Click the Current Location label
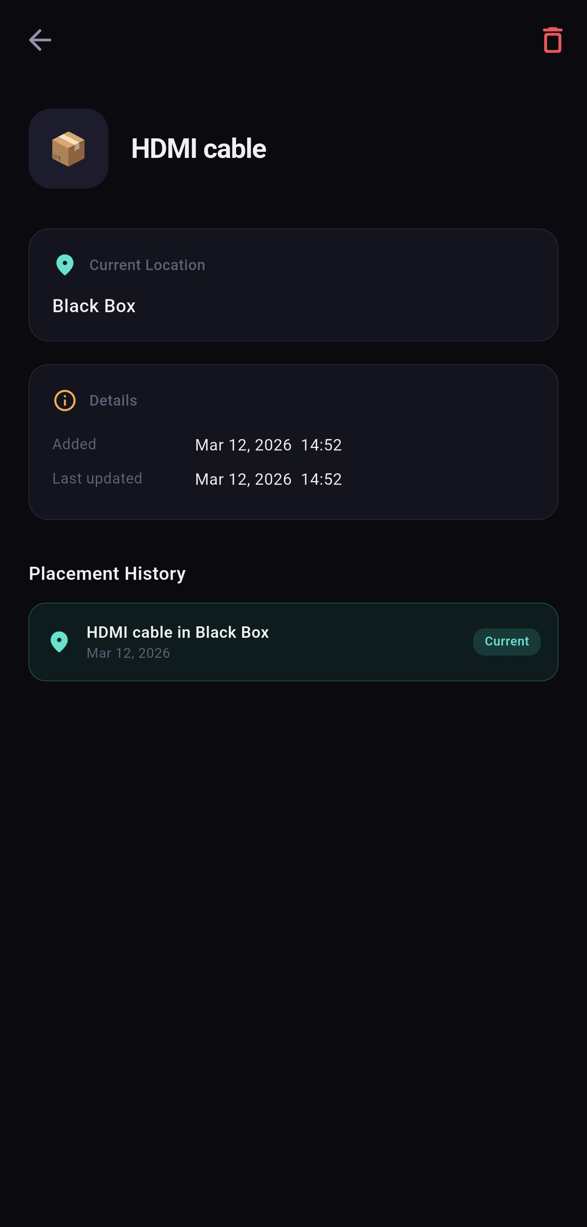Viewport: 587px width, 1227px height. tap(147, 265)
